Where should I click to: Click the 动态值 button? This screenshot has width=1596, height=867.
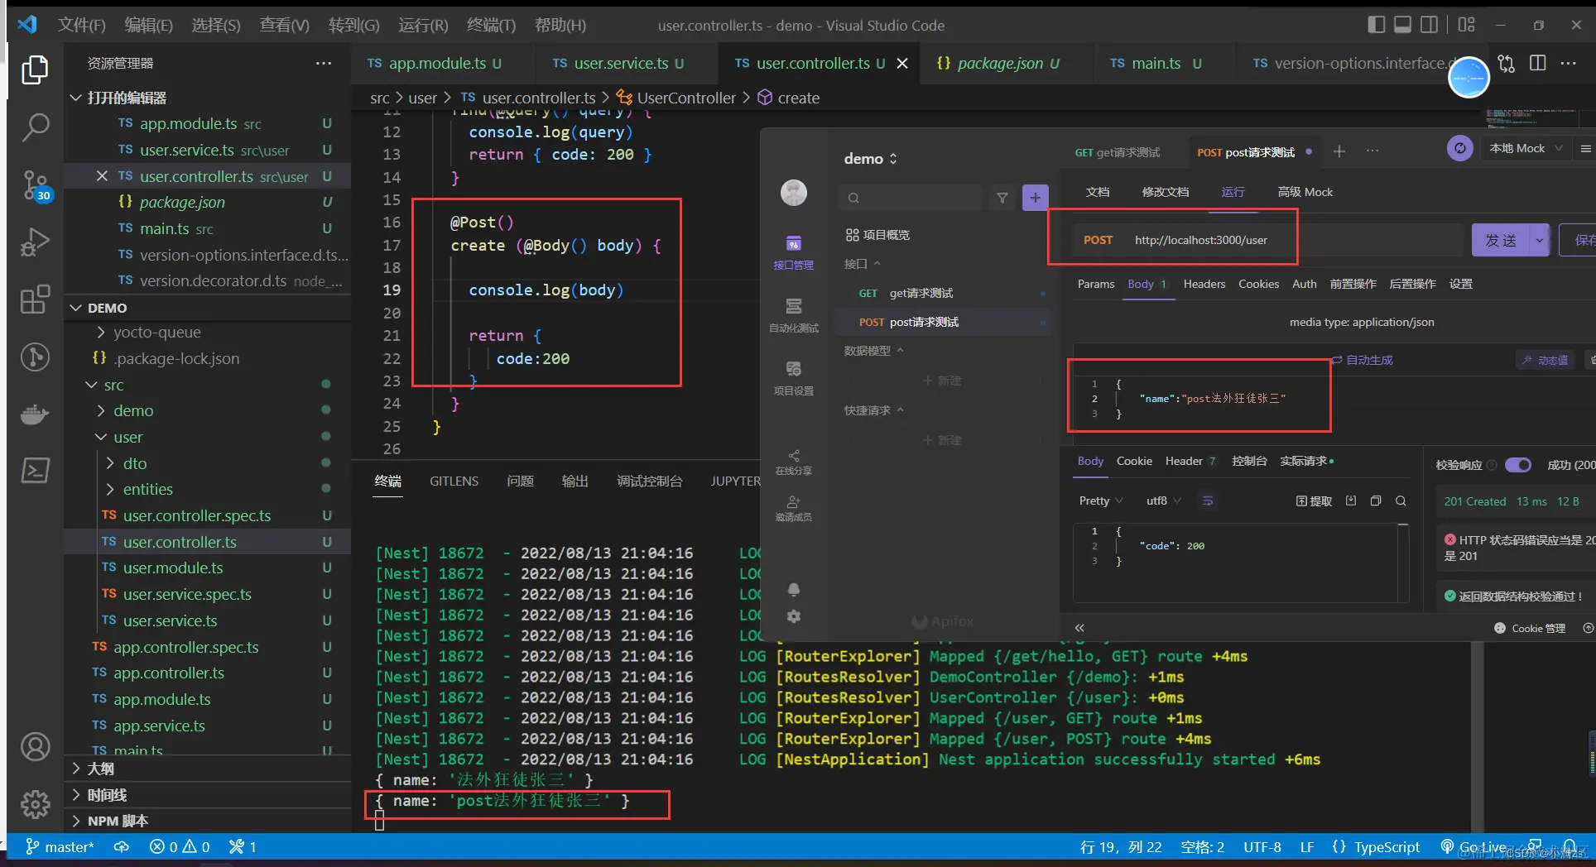pos(1546,360)
